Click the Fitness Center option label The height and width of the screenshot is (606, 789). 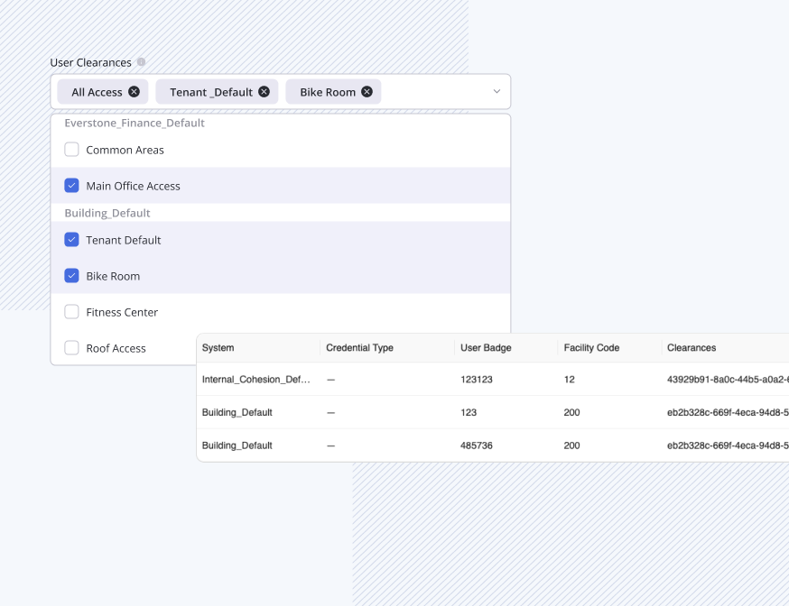tap(122, 312)
